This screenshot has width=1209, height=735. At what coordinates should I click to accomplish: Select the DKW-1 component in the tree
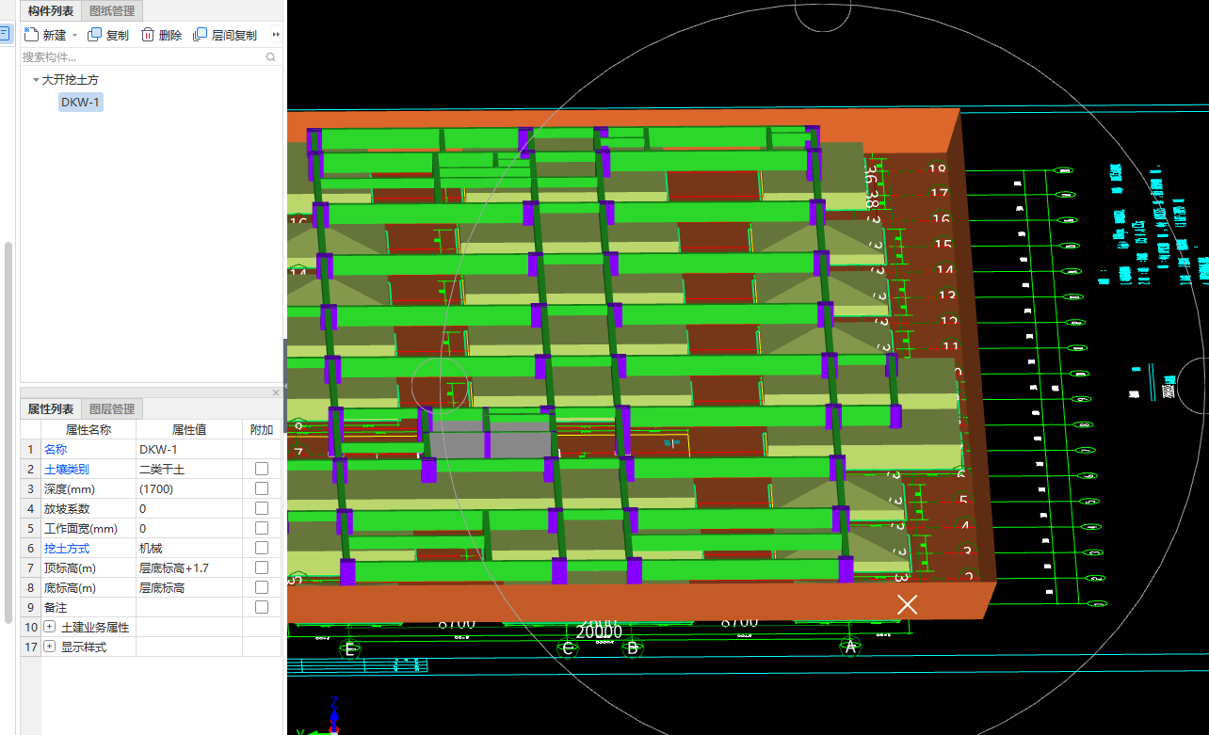point(80,102)
